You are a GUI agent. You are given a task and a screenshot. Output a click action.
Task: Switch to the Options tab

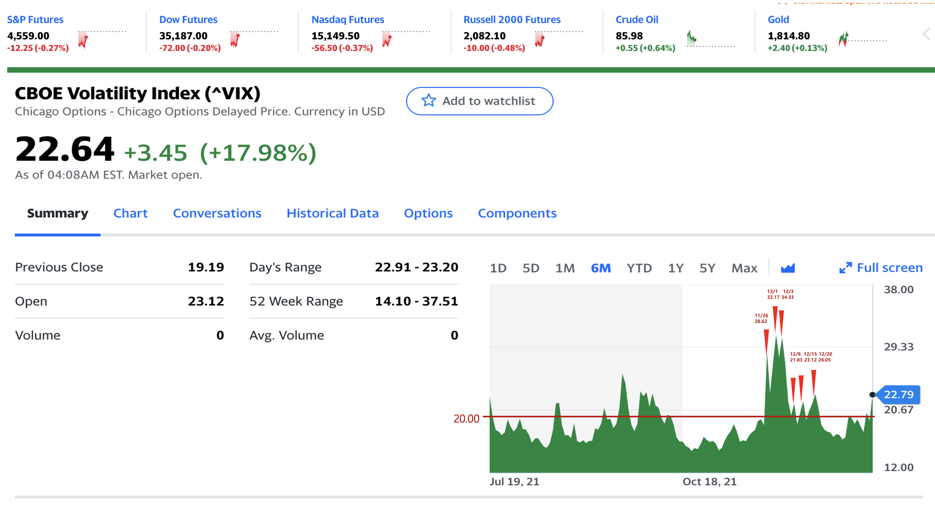[428, 213]
